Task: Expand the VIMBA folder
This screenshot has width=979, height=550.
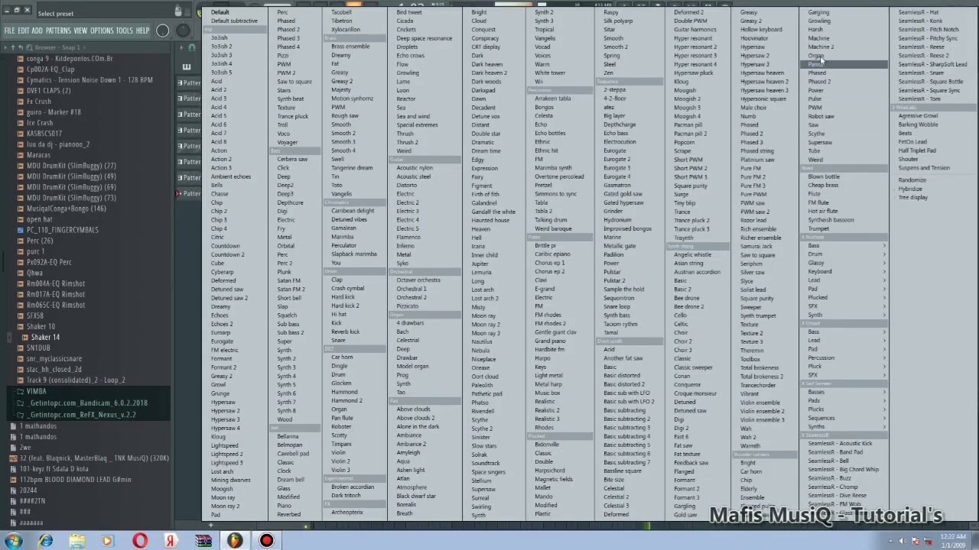Action: (21, 391)
